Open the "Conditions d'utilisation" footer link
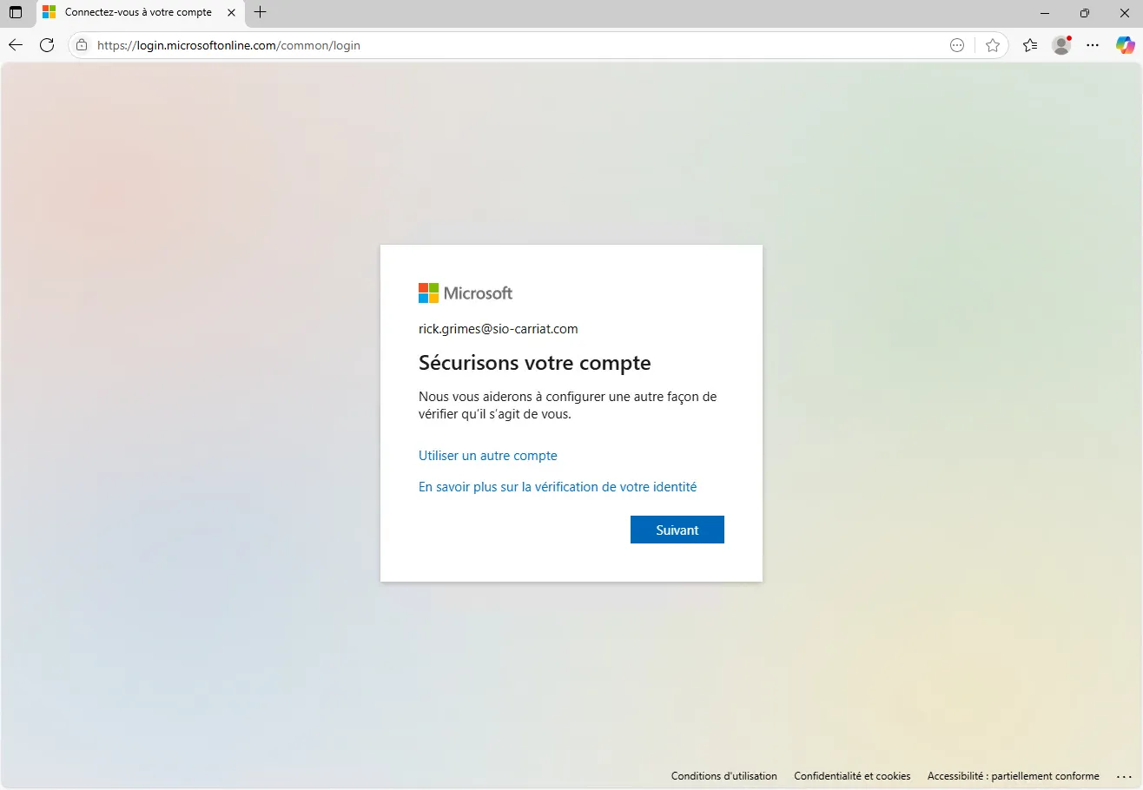The image size is (1143, 790). 723,776
